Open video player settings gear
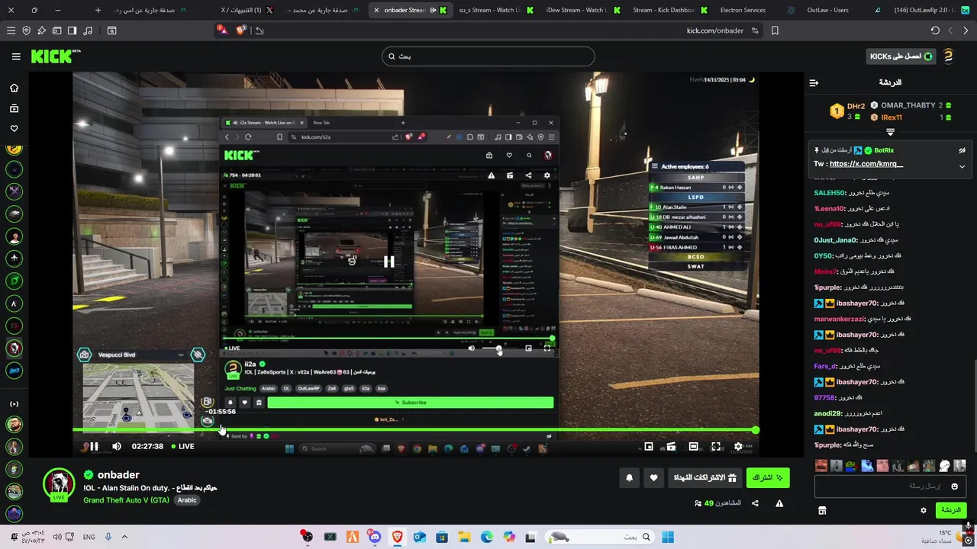The width and height of the screenshot is (977, 549). pos(738,447)
